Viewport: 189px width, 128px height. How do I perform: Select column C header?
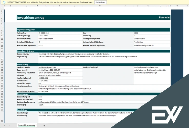click(x=26, y=6)
